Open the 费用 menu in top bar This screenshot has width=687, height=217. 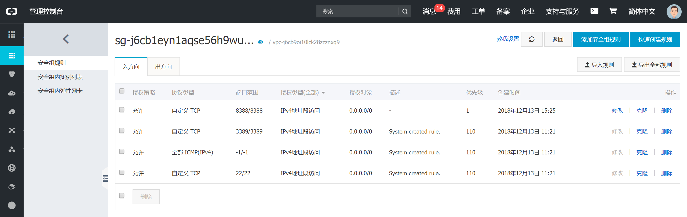coord(454,11)
